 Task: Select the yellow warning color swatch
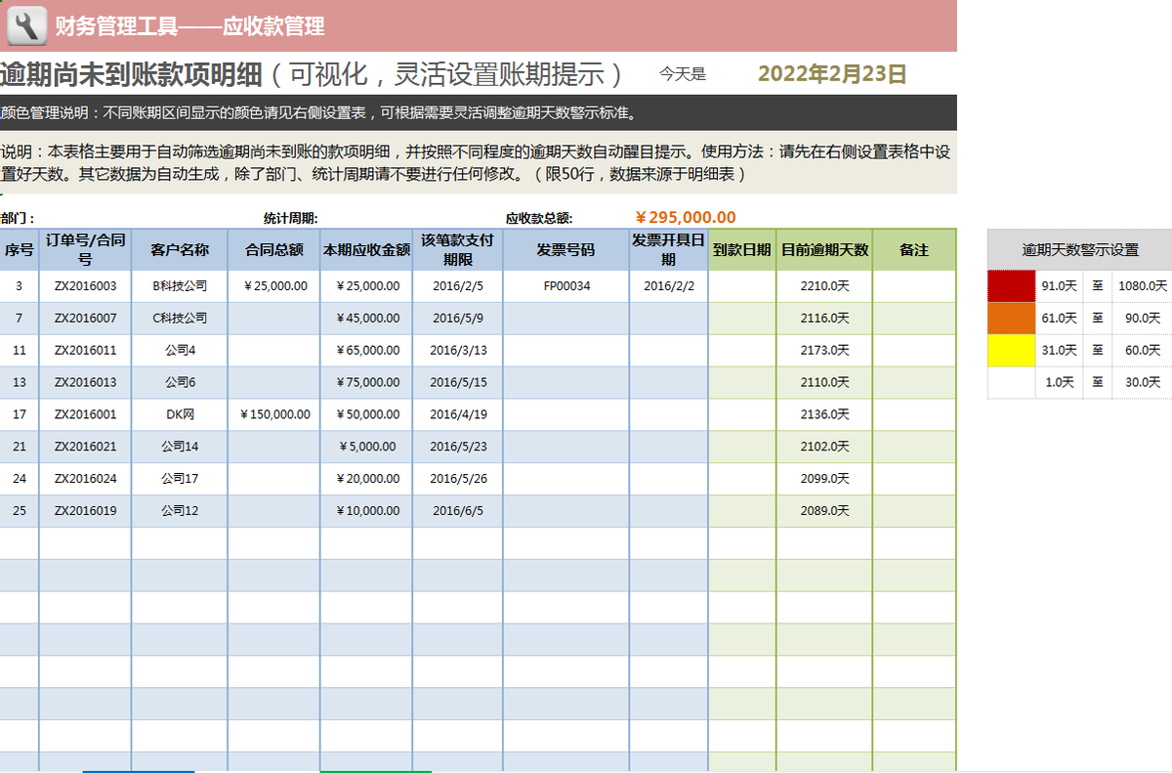1012,350
